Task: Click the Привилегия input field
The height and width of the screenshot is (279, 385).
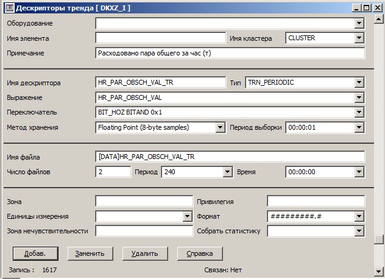Action: coord(316,202)
